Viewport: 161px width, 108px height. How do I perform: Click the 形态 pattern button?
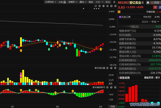pos(108,2)
